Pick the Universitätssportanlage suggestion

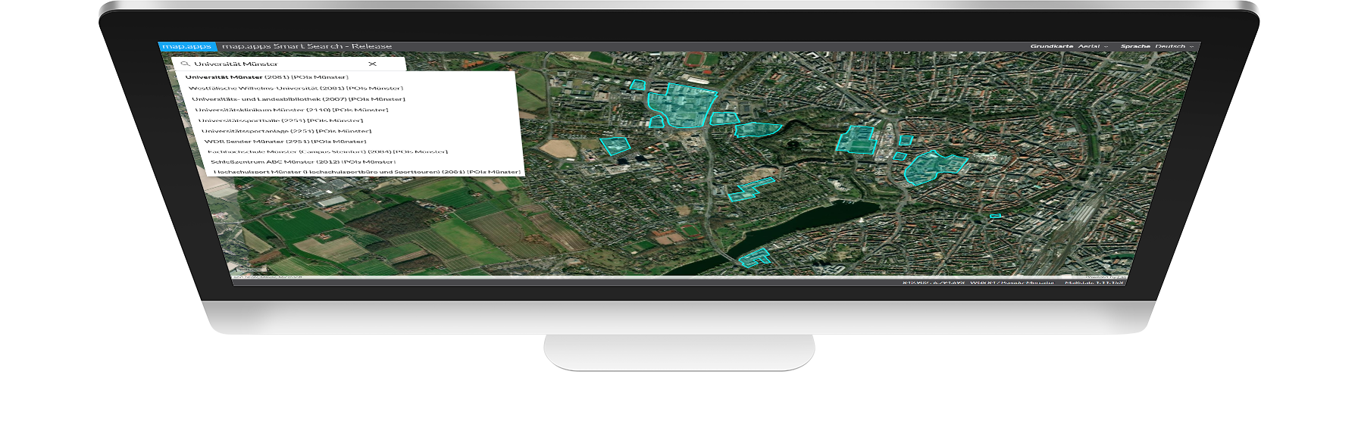[286, 131]
